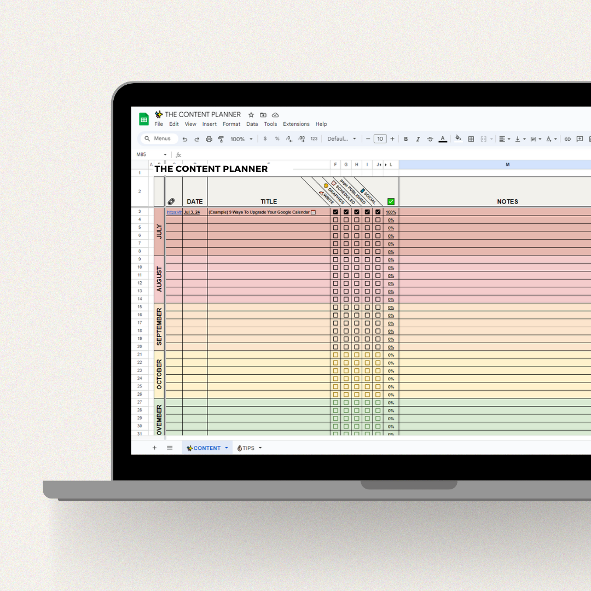Increase decimal places
This screenshot has width=591, height=591.
click(x=302, y=138)
